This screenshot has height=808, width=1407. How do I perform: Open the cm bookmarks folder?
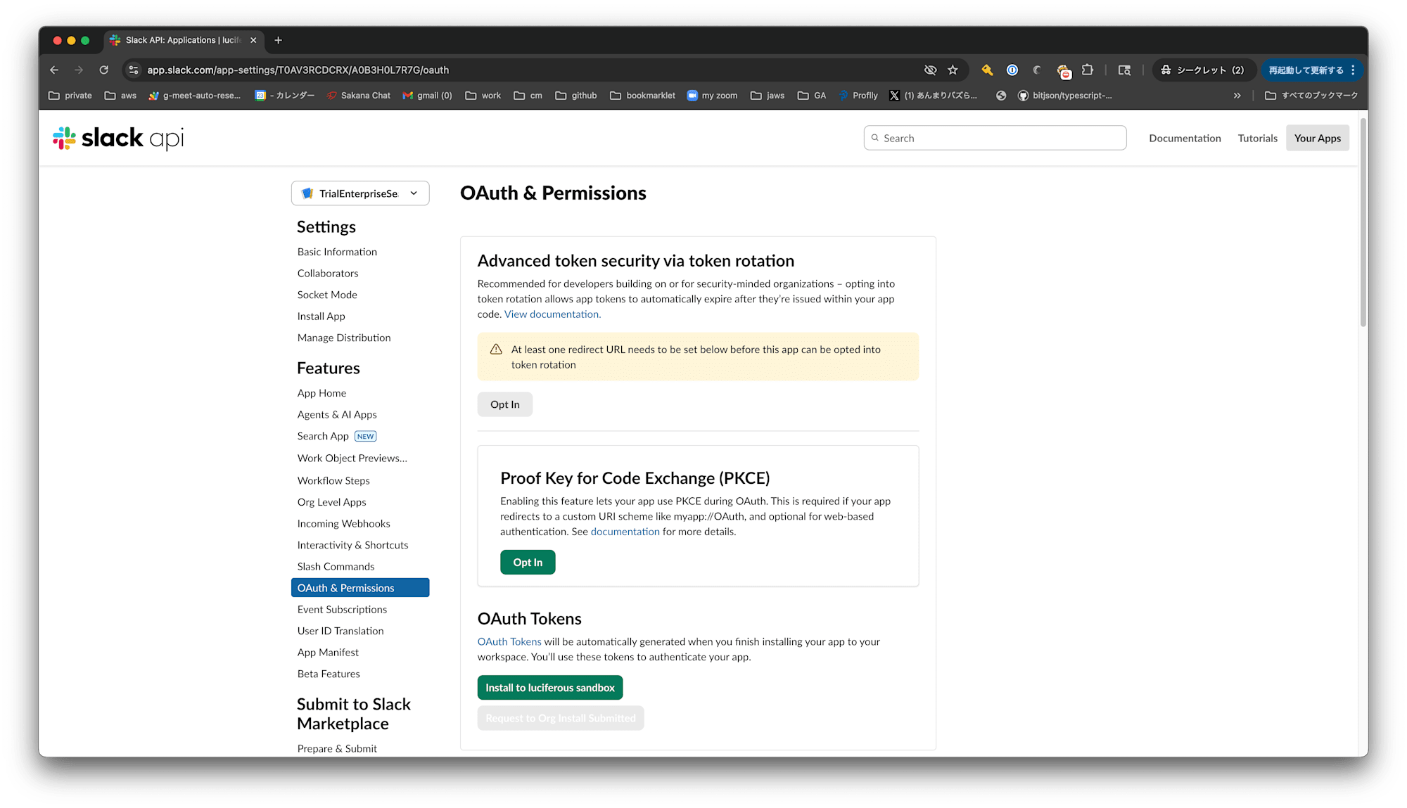click(528, 96)
